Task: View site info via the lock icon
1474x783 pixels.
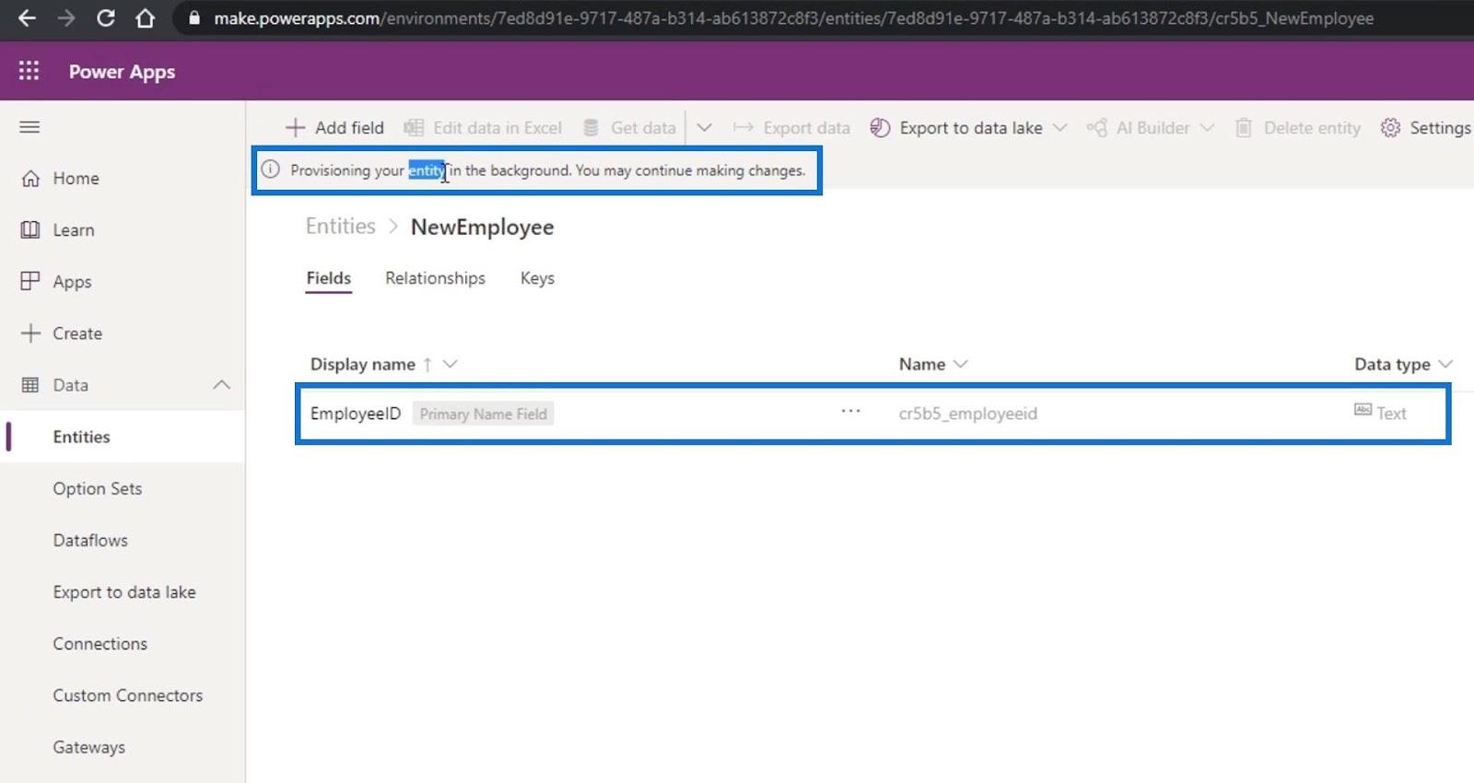Action: click(193, 18)
